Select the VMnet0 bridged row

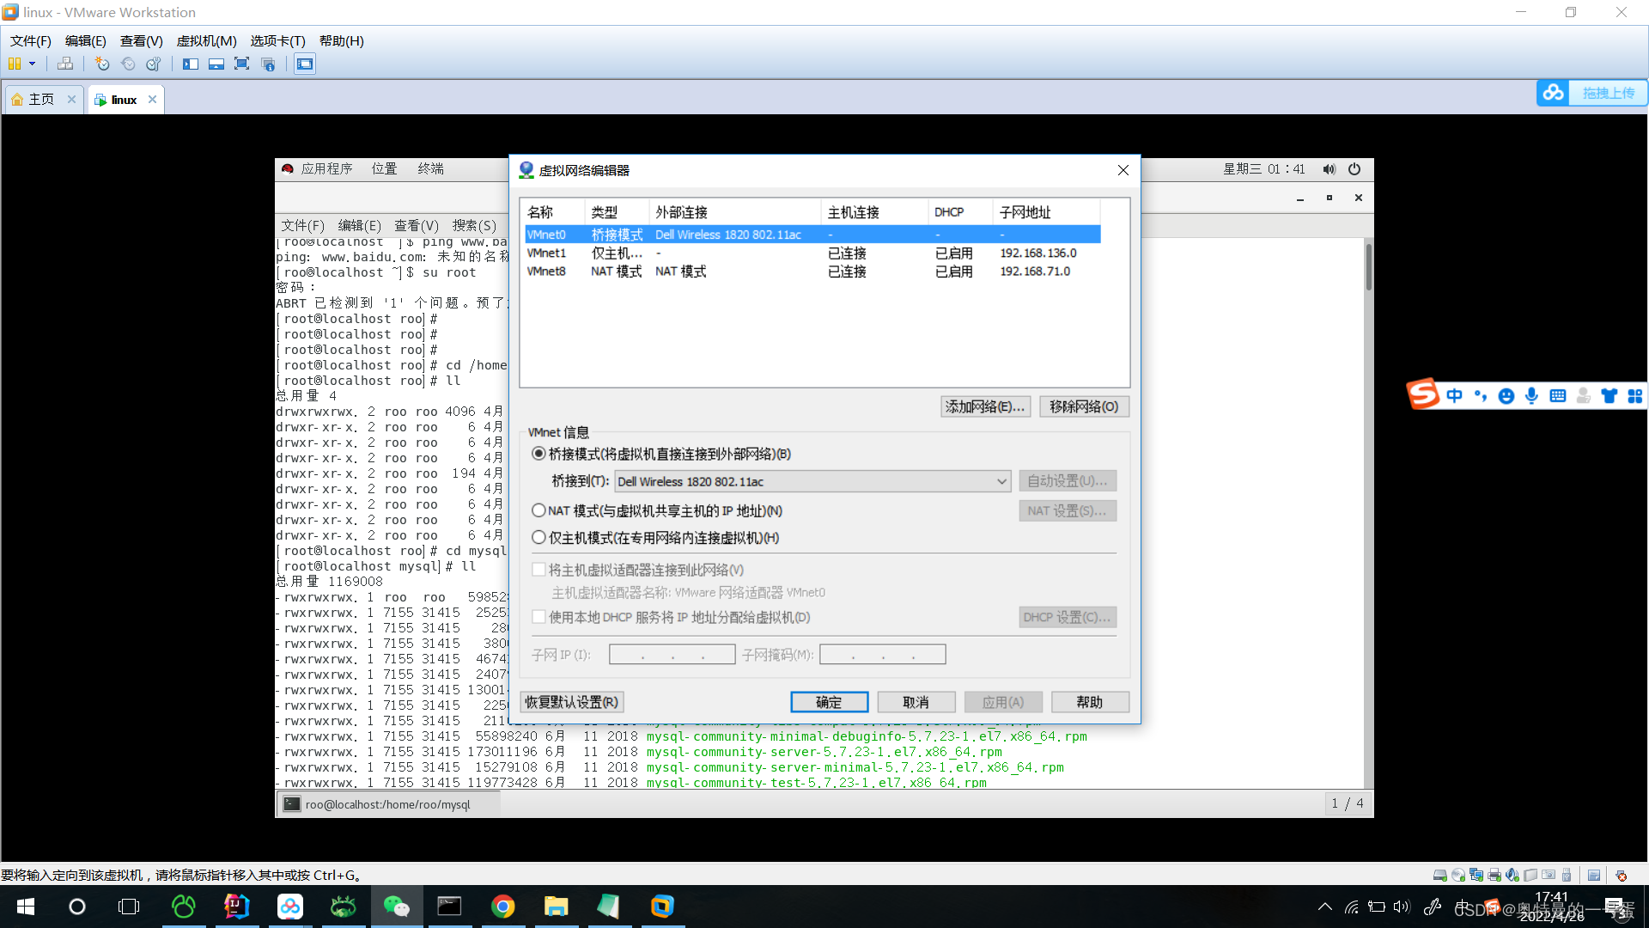click(812, 235)
